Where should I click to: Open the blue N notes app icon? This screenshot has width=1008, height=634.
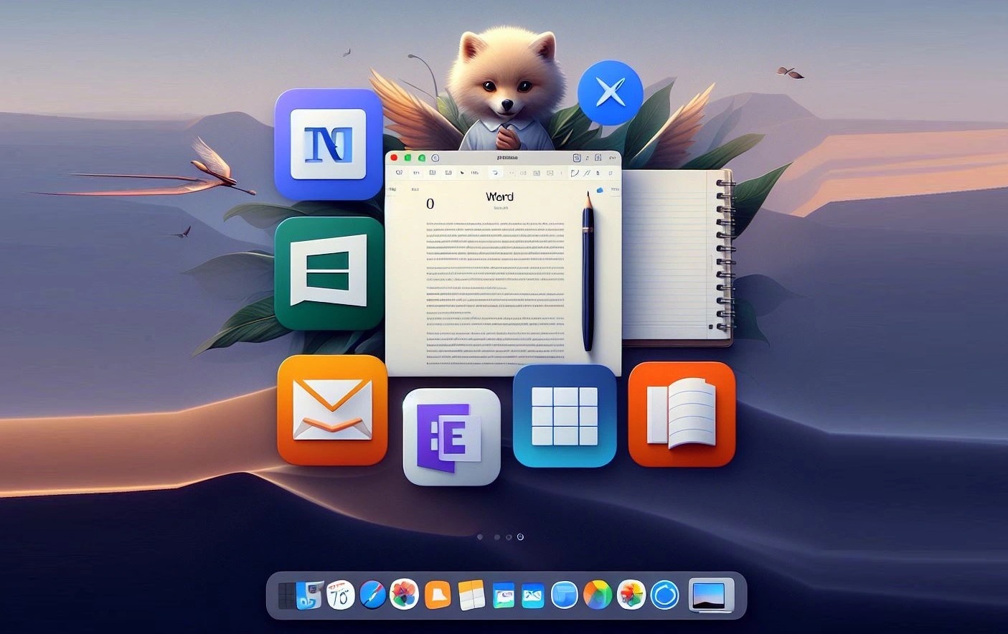pyautogui.click(x=329, y=144)
